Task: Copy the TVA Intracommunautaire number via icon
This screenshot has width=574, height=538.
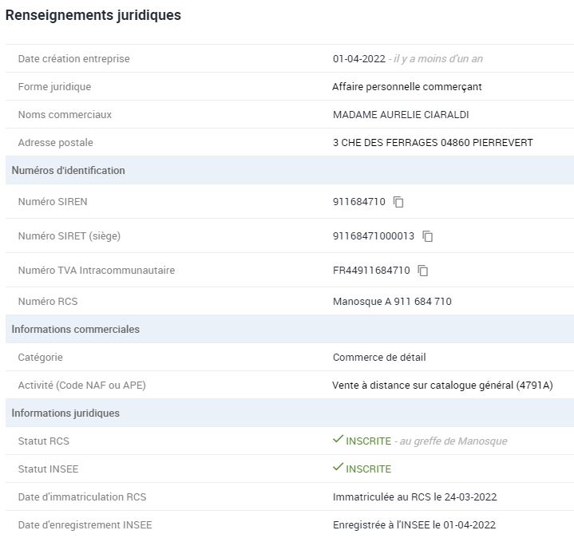Action: coord(423,271)
